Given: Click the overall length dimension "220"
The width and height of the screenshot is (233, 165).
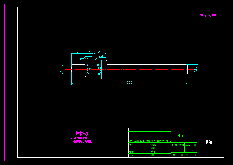Looking at the screenshot, I should click(x=129, y=83).
